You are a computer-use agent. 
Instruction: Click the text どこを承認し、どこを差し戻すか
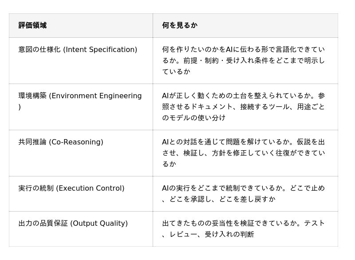pyautogui.click(x=222, y=199)
